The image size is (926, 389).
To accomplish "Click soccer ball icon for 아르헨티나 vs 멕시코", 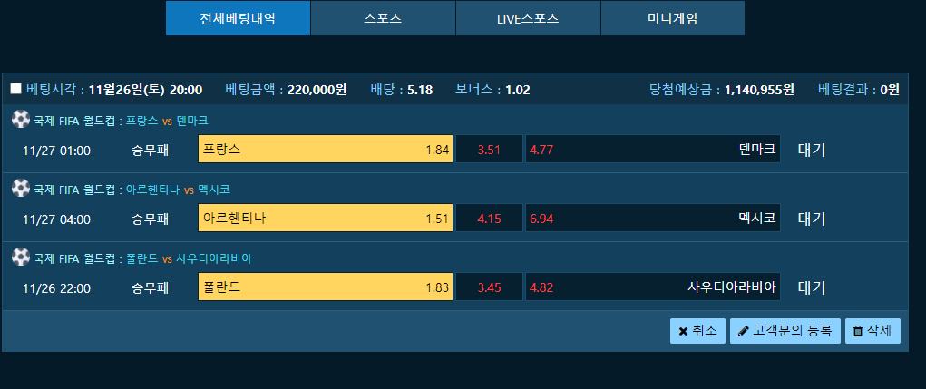I will 21,189.
